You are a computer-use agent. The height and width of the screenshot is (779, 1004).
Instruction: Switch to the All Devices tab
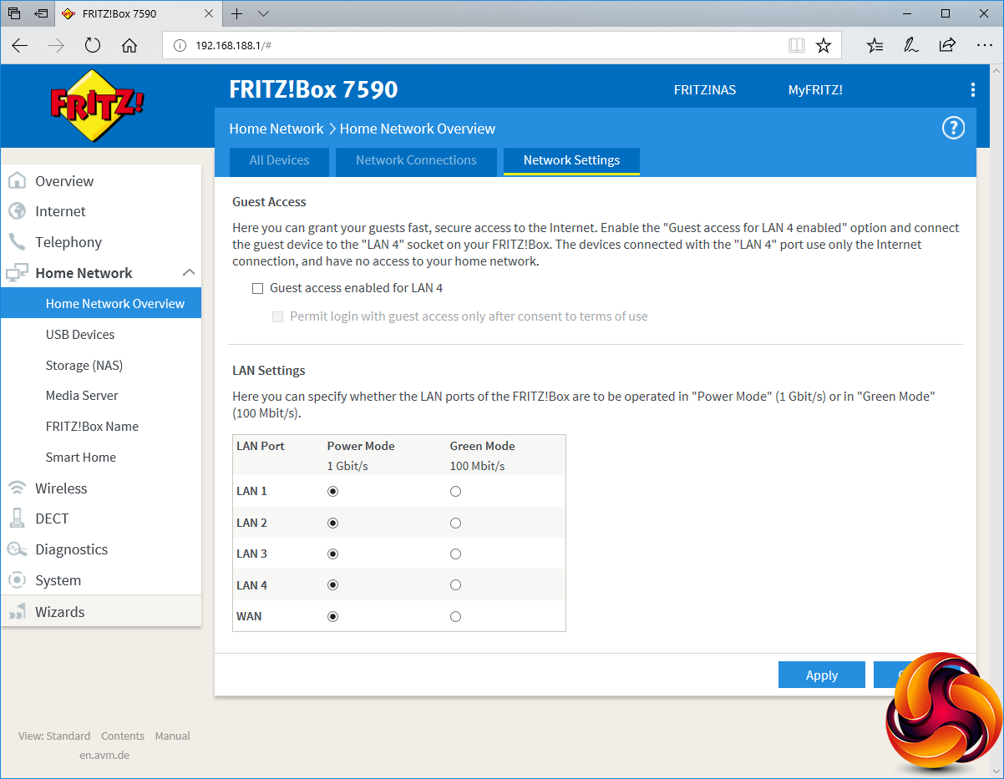[x=279, y=160]
